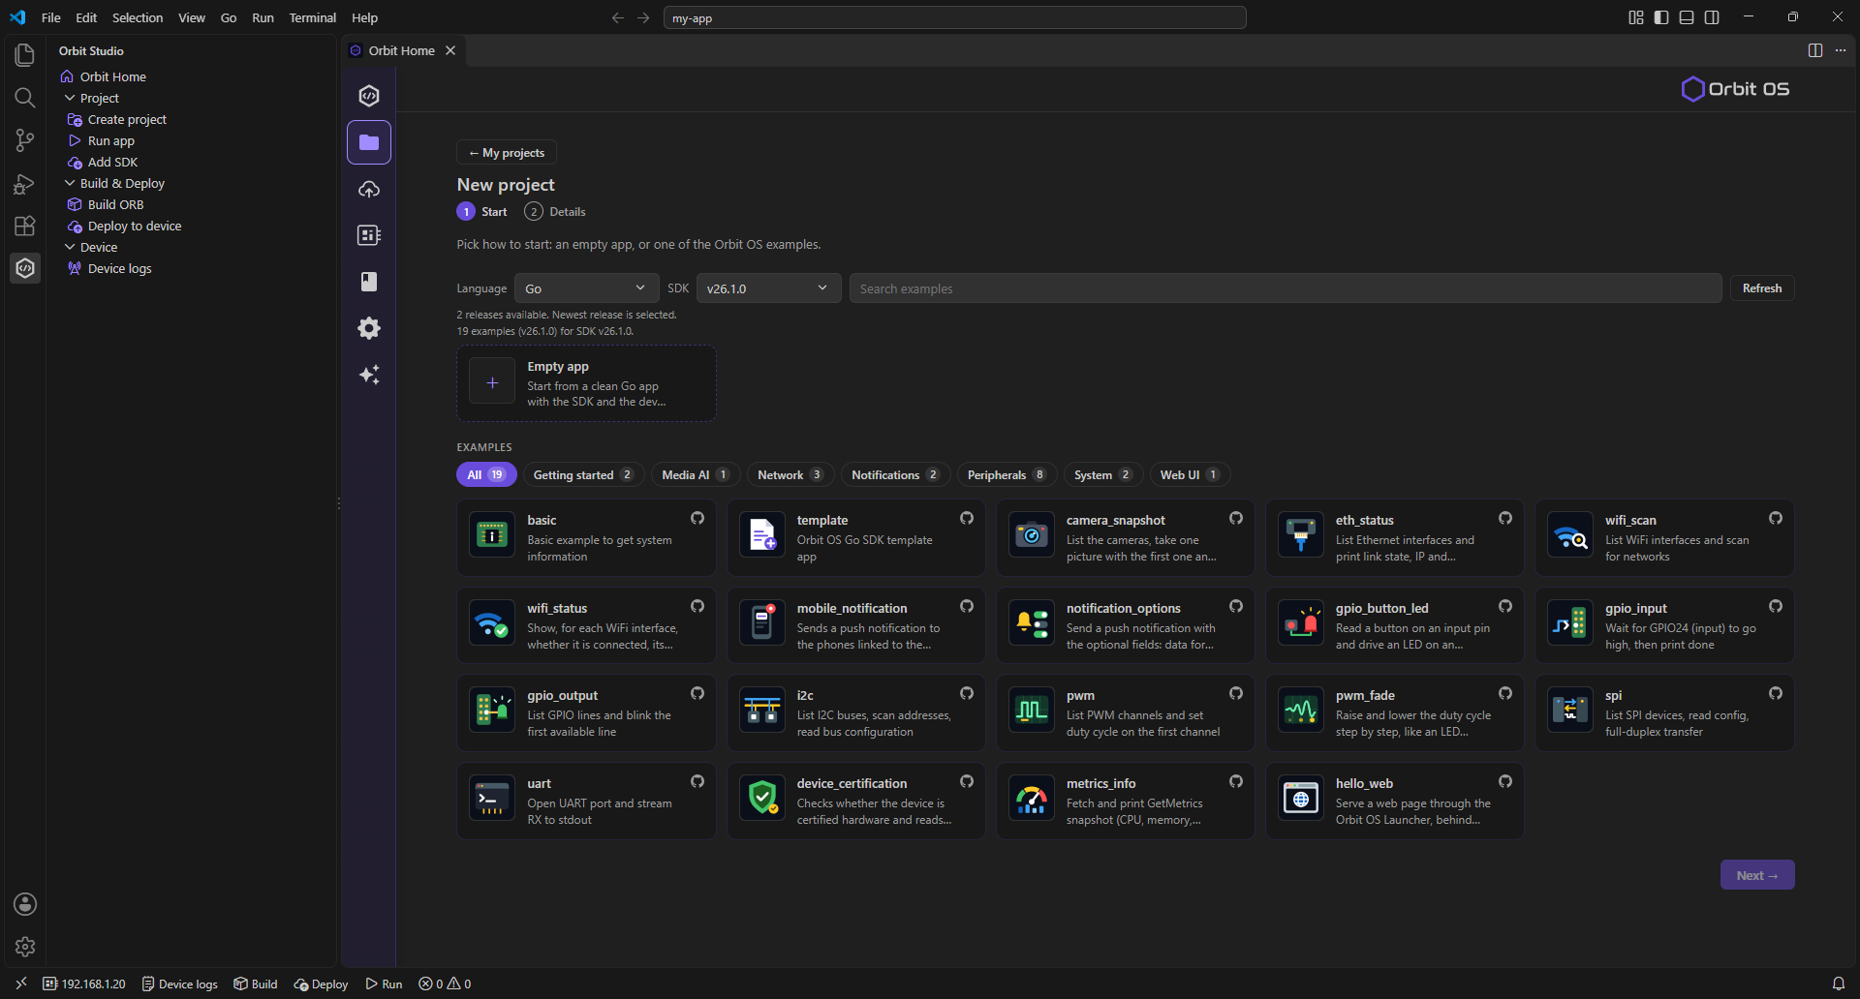
Task: Open the Explorer view in activity bar
Action: 25,55
